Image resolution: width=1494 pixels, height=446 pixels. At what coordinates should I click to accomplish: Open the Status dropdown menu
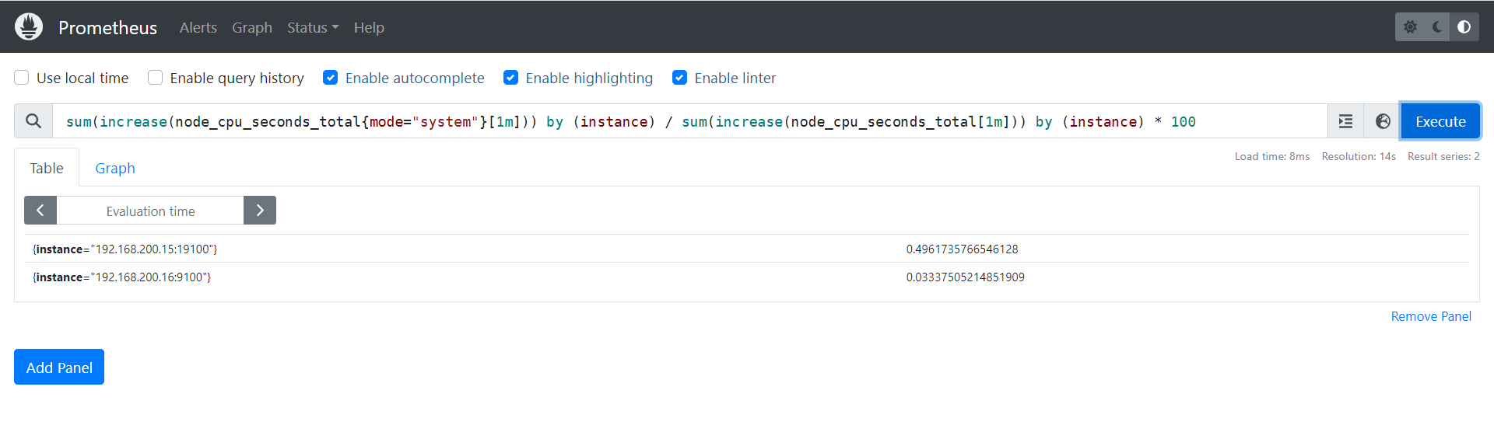(x=313, y=27)
